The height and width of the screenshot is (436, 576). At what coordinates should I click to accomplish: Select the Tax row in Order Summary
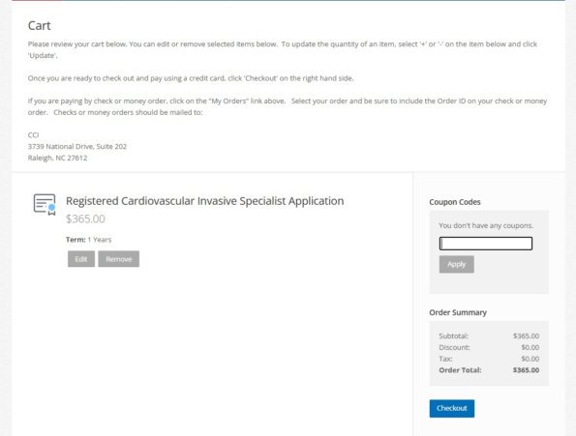489,359
